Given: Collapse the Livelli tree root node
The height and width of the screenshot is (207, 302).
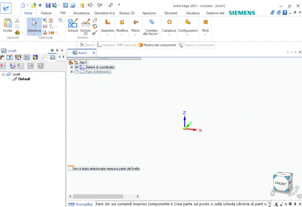Looking at the screenshot, I should tap(3, 74).
